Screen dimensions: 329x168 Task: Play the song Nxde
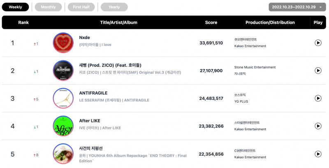click(318, 43)
